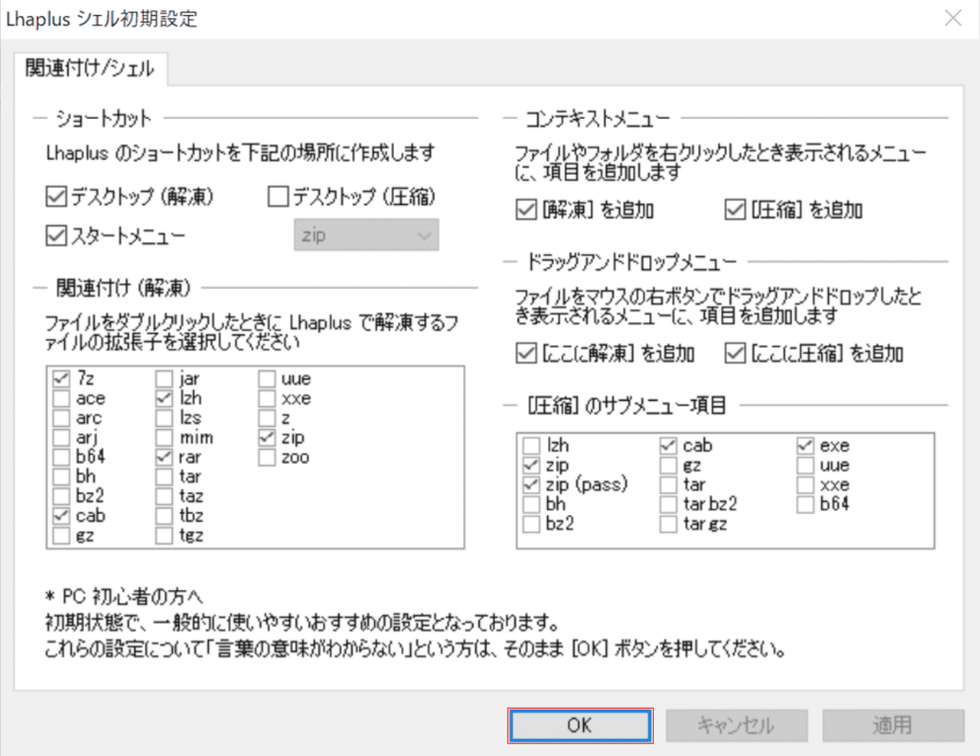
Task: Check tgz extension association
Action: [163, 536]
